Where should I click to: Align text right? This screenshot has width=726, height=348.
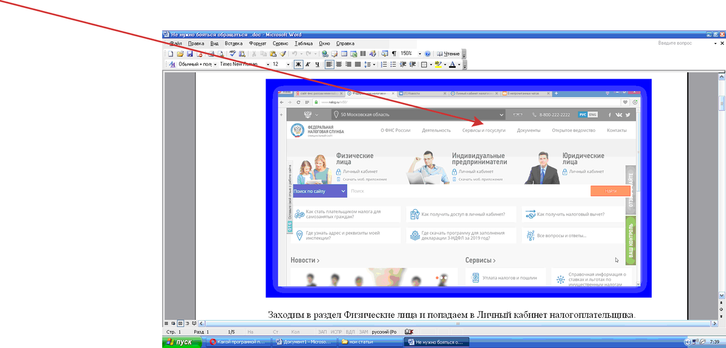[348, 64]
